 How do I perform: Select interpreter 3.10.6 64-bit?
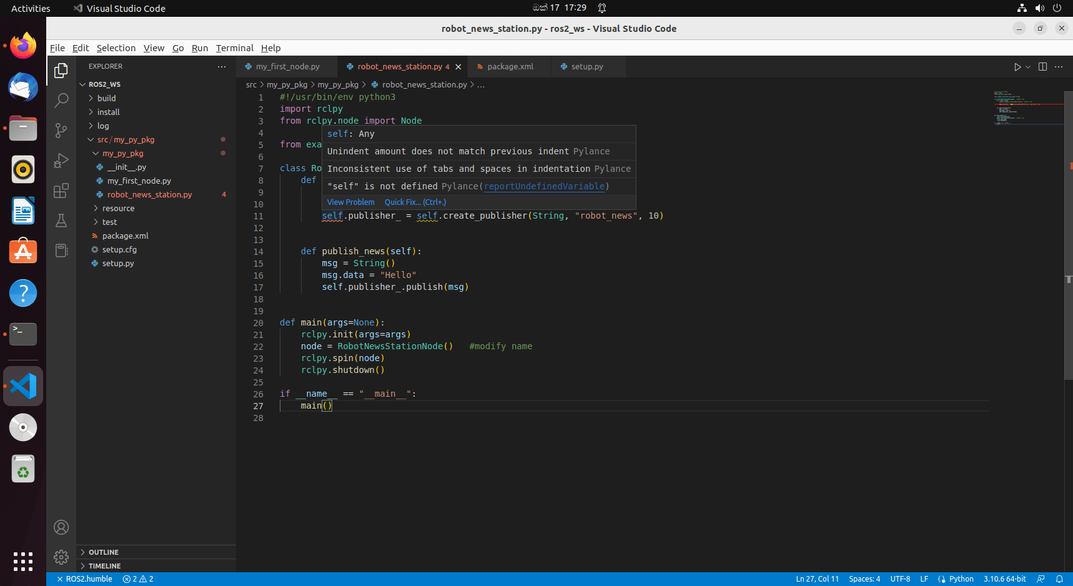coord(1005,579)
